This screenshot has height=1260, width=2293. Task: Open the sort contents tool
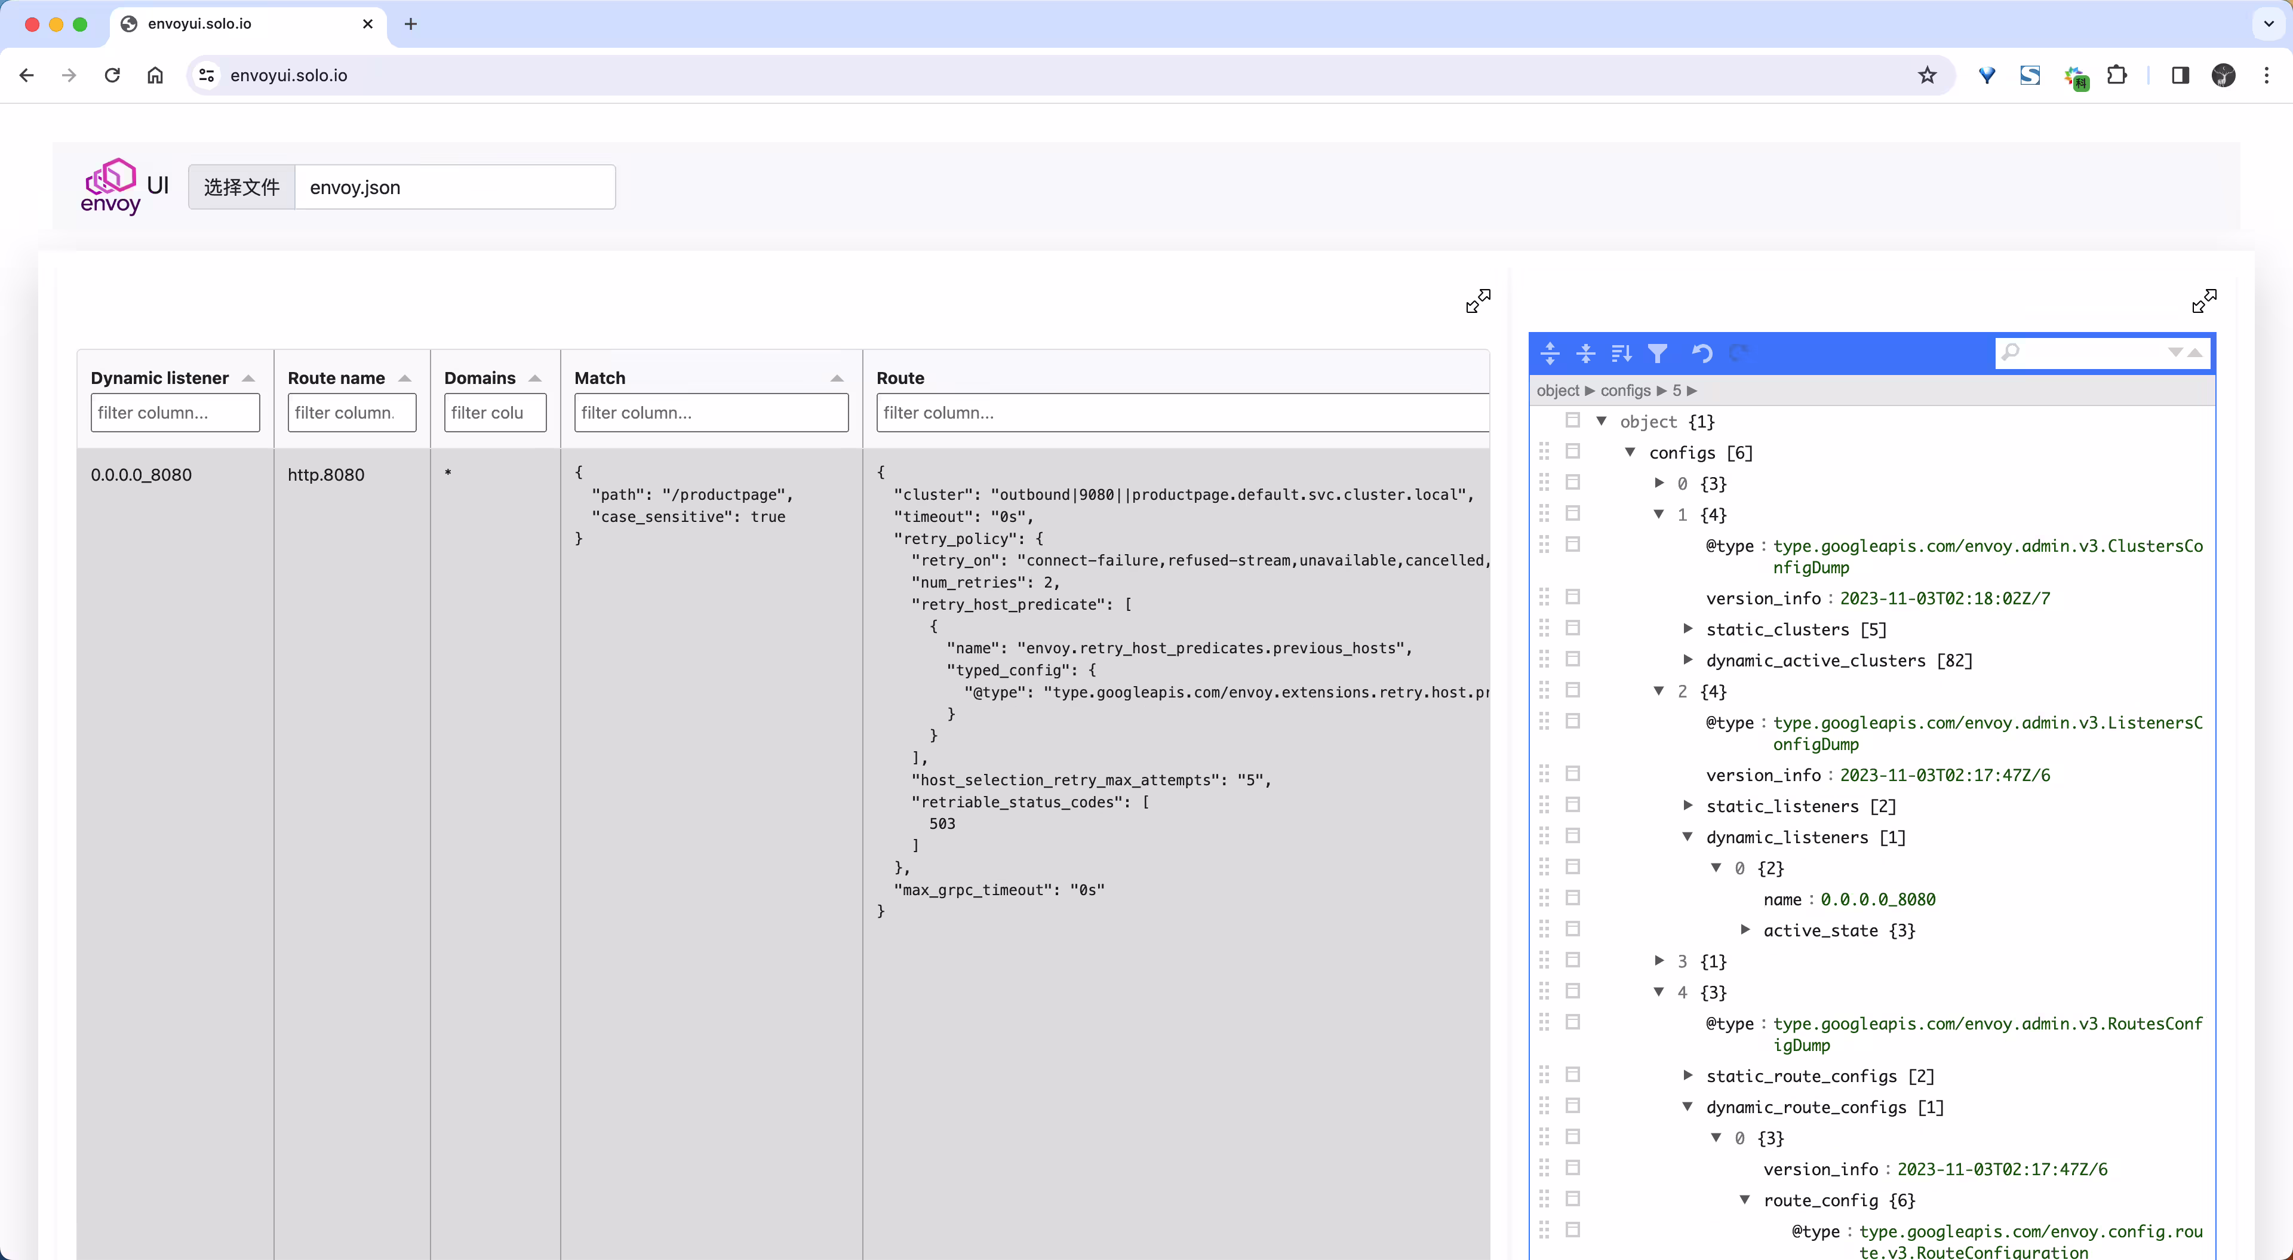[1621, 354]
